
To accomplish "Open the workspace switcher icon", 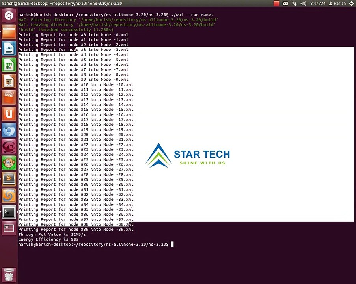I will (x=9, y=228).
